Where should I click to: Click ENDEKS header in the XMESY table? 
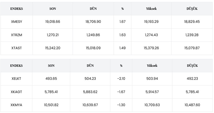[x=17, y=9]
